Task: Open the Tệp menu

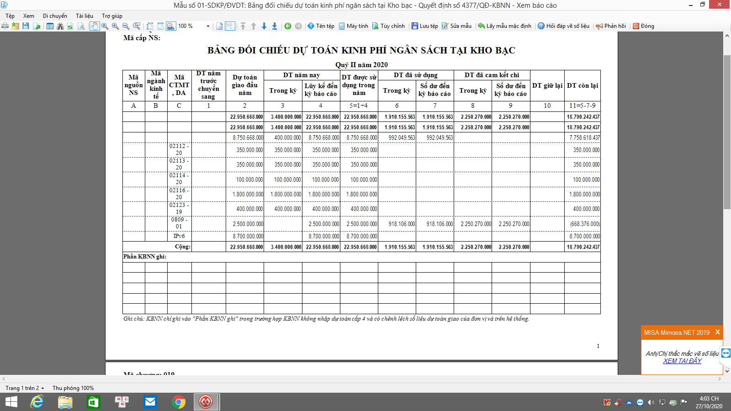Action: tap(10, 16)
